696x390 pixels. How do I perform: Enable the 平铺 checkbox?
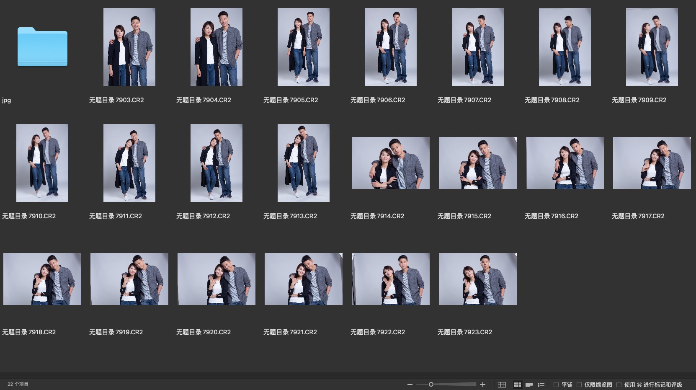point(556,385)
